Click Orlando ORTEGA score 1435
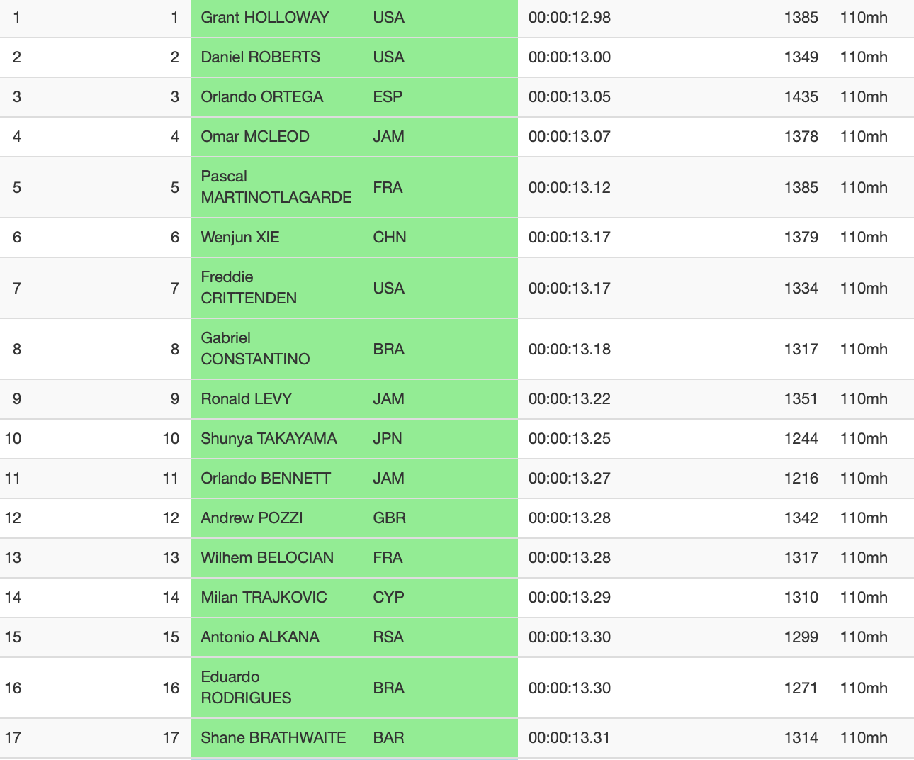 (801, 97)
